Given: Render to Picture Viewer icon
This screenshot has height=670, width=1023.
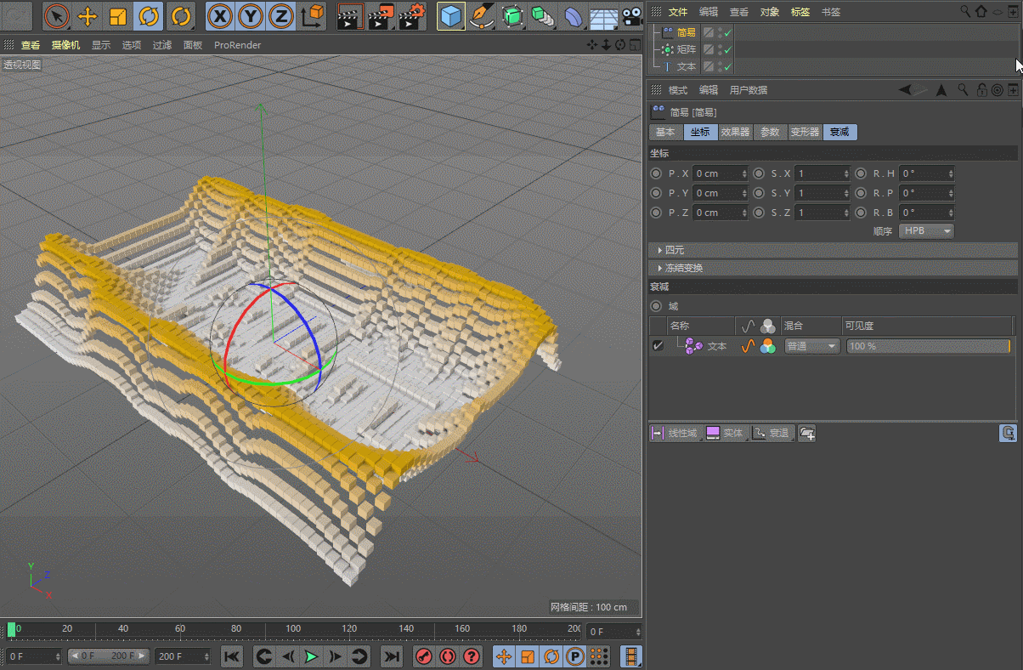Looking at the screenshot, I should point(382,15).
